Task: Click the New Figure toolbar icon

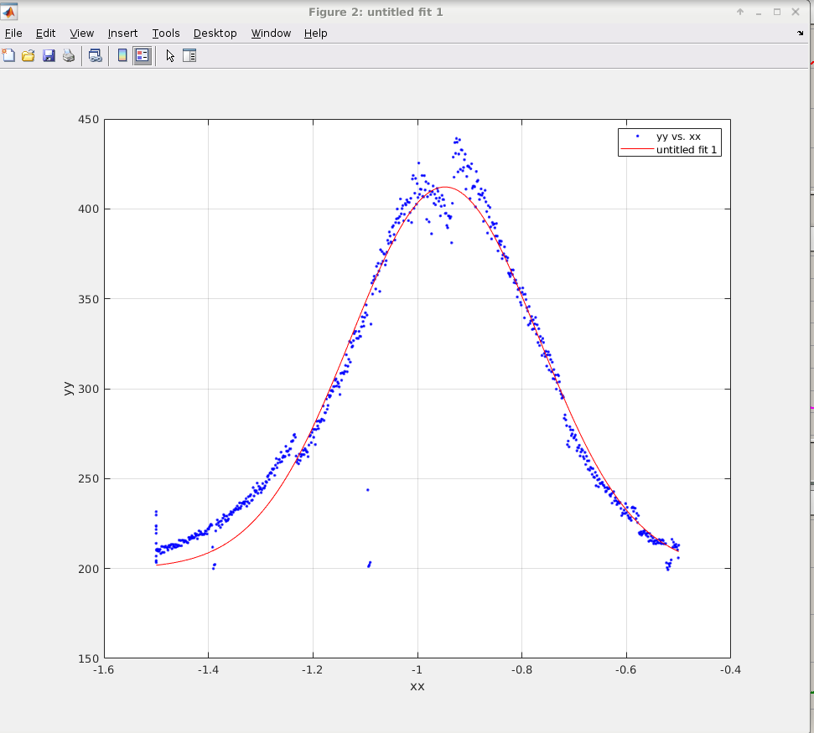Action: coord(8,56)
